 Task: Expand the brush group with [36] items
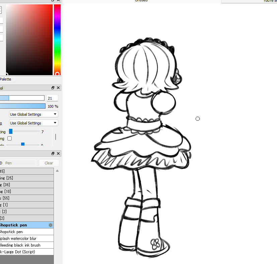pyautogui.click(x=27, y=185)
